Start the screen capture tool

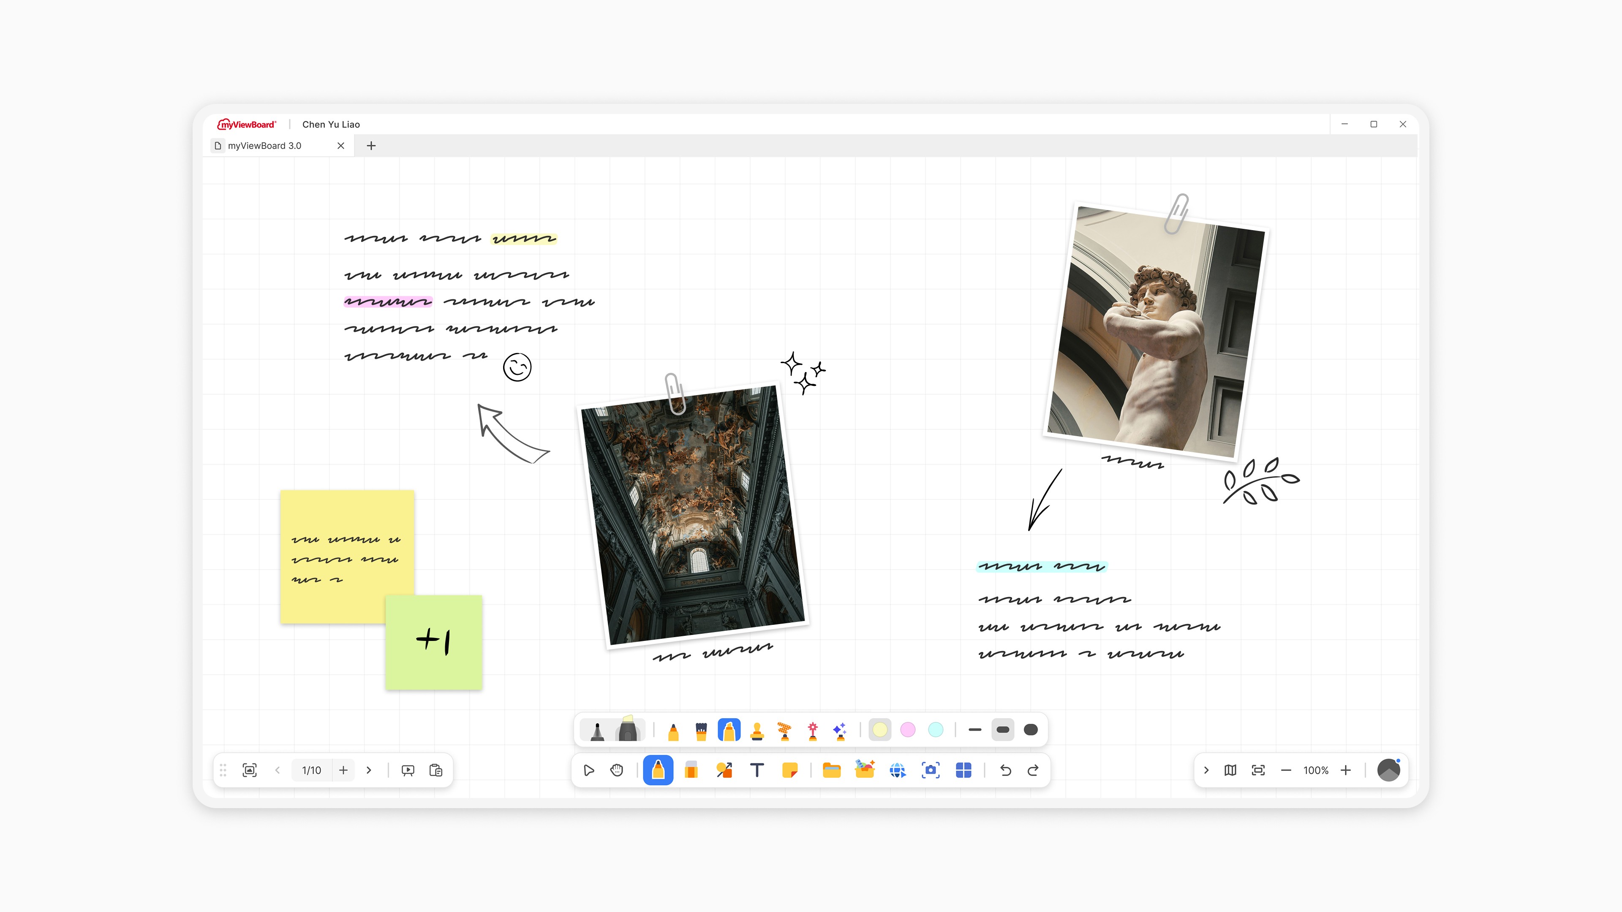[931, 770]
